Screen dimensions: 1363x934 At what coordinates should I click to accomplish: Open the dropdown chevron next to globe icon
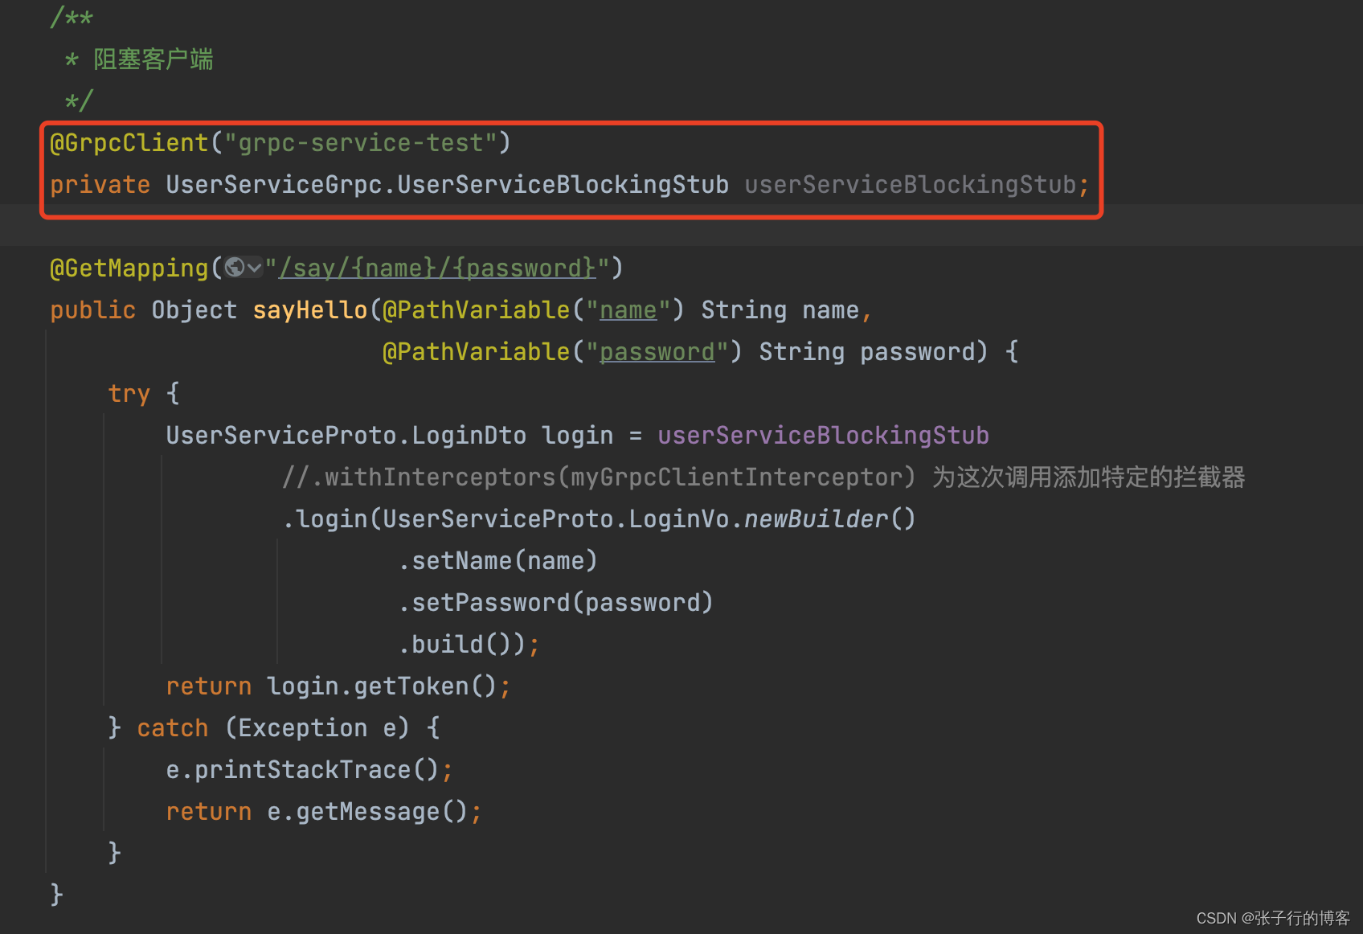(x=254, y=268)
